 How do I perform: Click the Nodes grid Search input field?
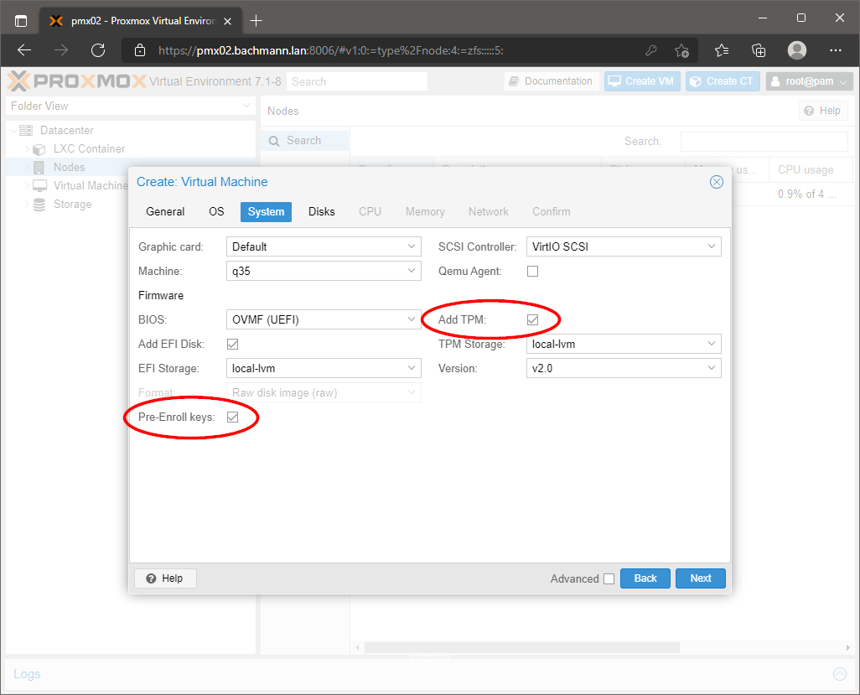pos(764,141)
